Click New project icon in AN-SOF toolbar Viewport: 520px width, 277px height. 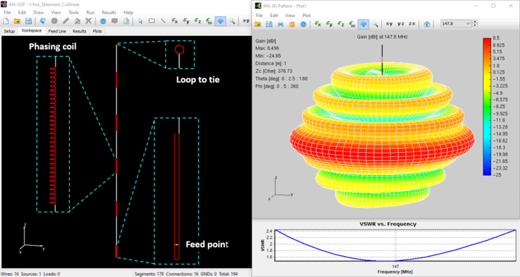tap(6, 21)
